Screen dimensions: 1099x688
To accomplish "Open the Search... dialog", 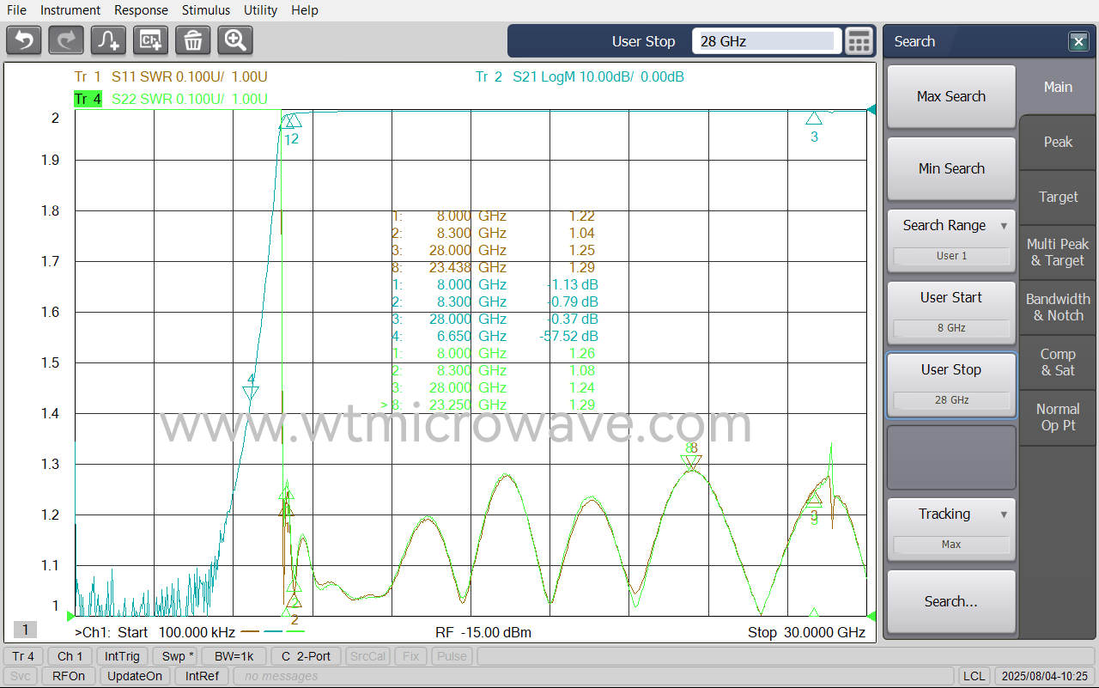I will coord(951,601).
